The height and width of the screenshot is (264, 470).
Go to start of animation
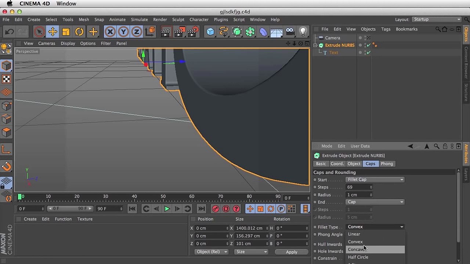point(132,209)
